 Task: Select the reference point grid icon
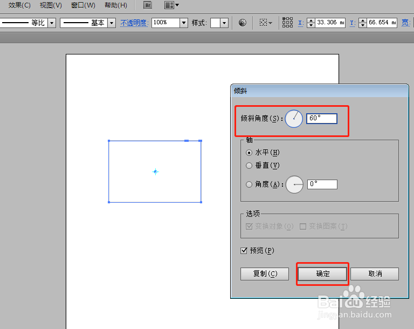[x=287, y=23]
